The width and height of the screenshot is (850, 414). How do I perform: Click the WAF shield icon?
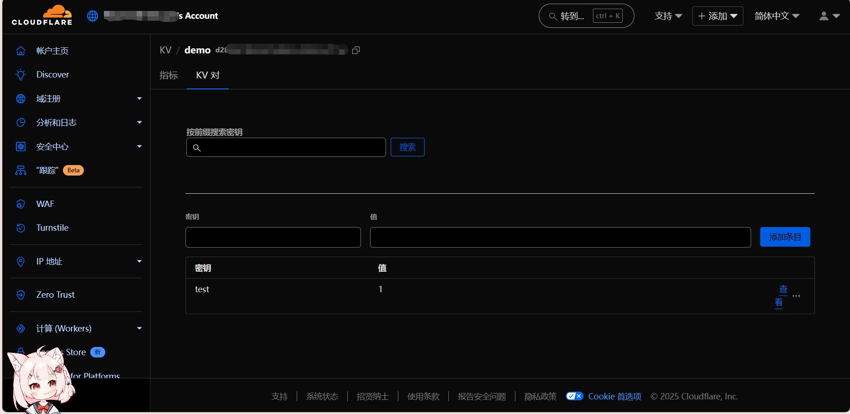(21, 204)
